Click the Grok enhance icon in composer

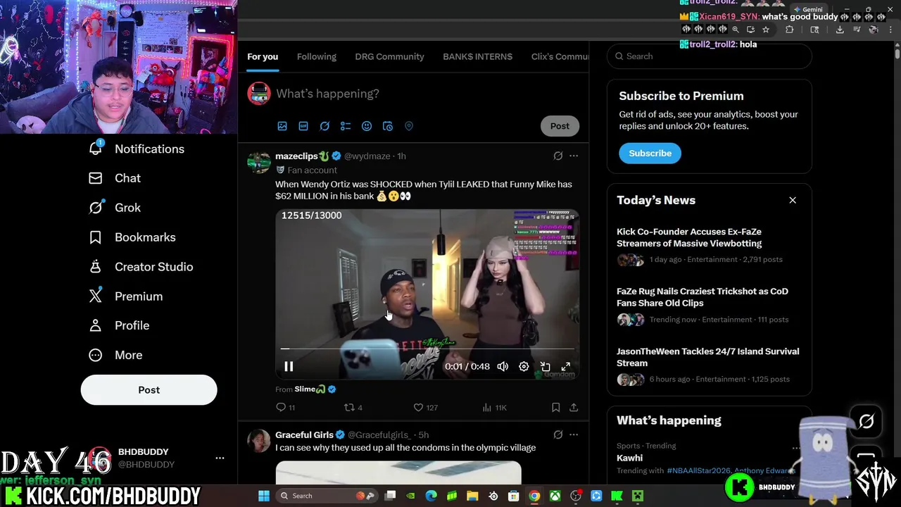(x=325, y=126)
